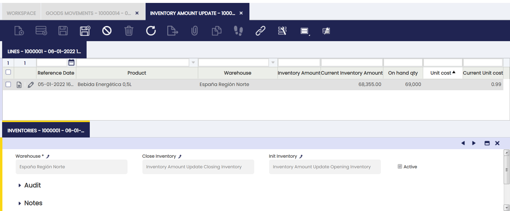This screenshot has height=211, width=510.
Task: Sort by Current Unit cost header
Action: [x=483, y=73]
